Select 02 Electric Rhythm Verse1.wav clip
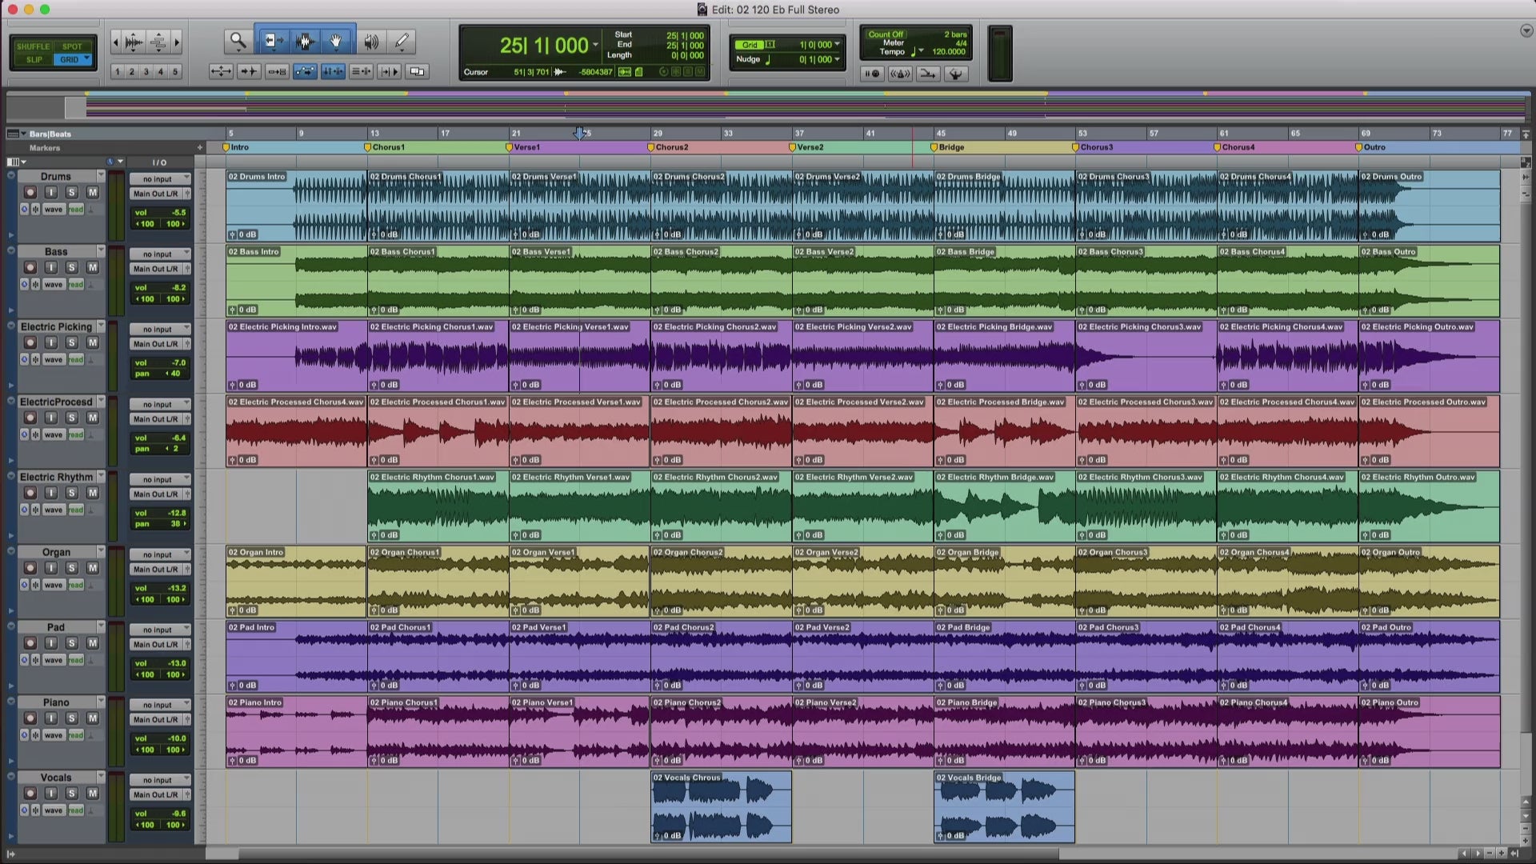The height and width of the screenshot is (864, 1536). pyautogui.click(x=580, y=506)
